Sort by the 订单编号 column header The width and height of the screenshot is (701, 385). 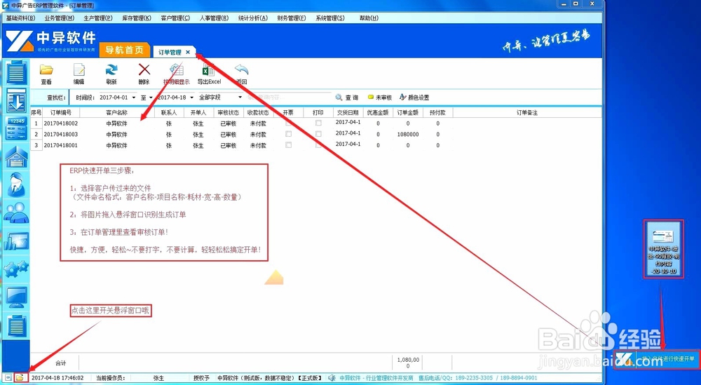(61, 112)
